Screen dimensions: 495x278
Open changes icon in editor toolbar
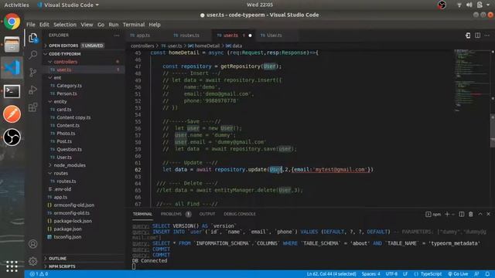(x=468, y=36)
